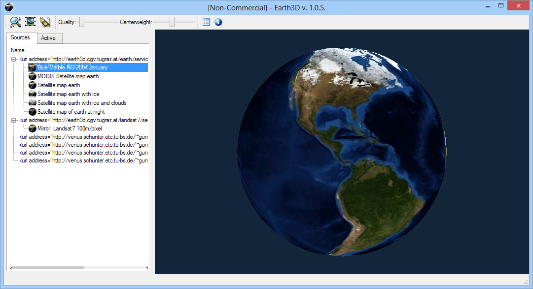Select Satellite map earth entry
533x289 pixels.
(x=59, y=85)
